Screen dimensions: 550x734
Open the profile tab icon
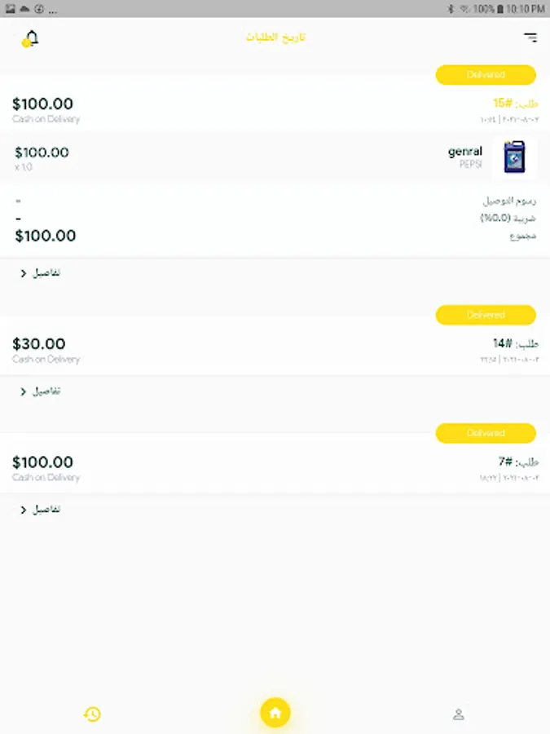click(459, 714)
